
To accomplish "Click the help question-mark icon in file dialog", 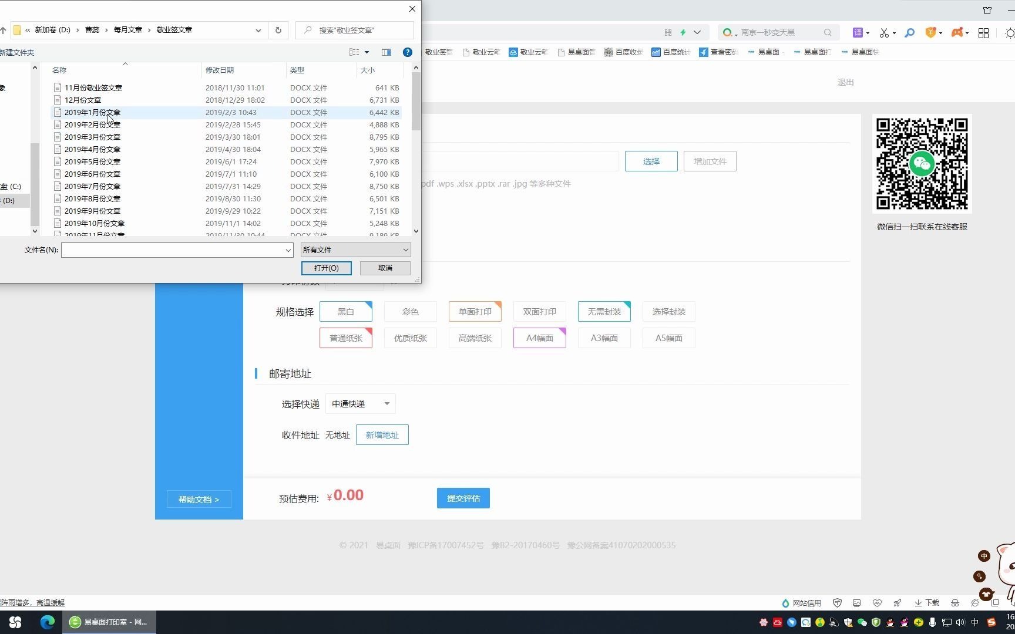I will (x=407, y=52).
